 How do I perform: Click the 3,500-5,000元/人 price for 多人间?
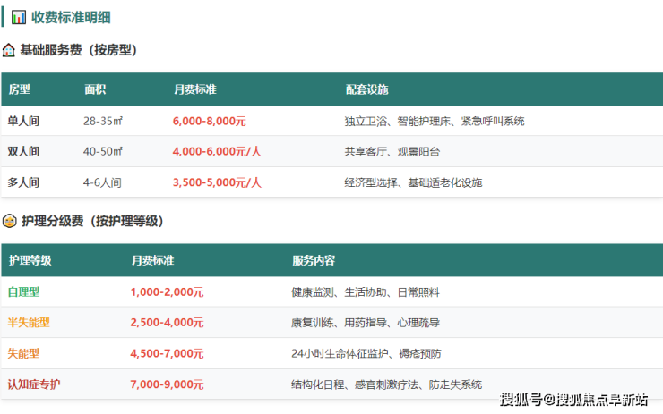coord(217,182)
